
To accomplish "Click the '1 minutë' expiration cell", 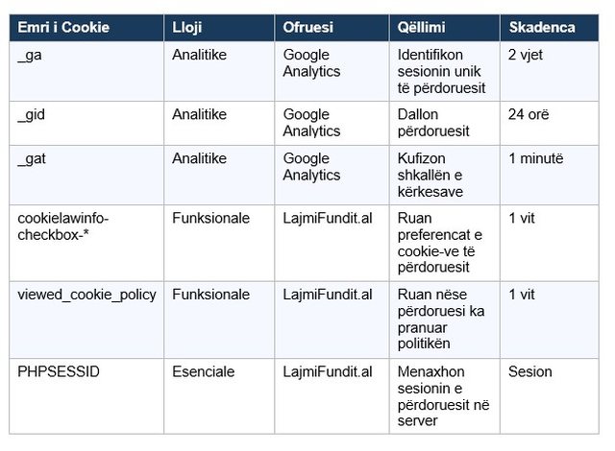I will tap(550, 175).
